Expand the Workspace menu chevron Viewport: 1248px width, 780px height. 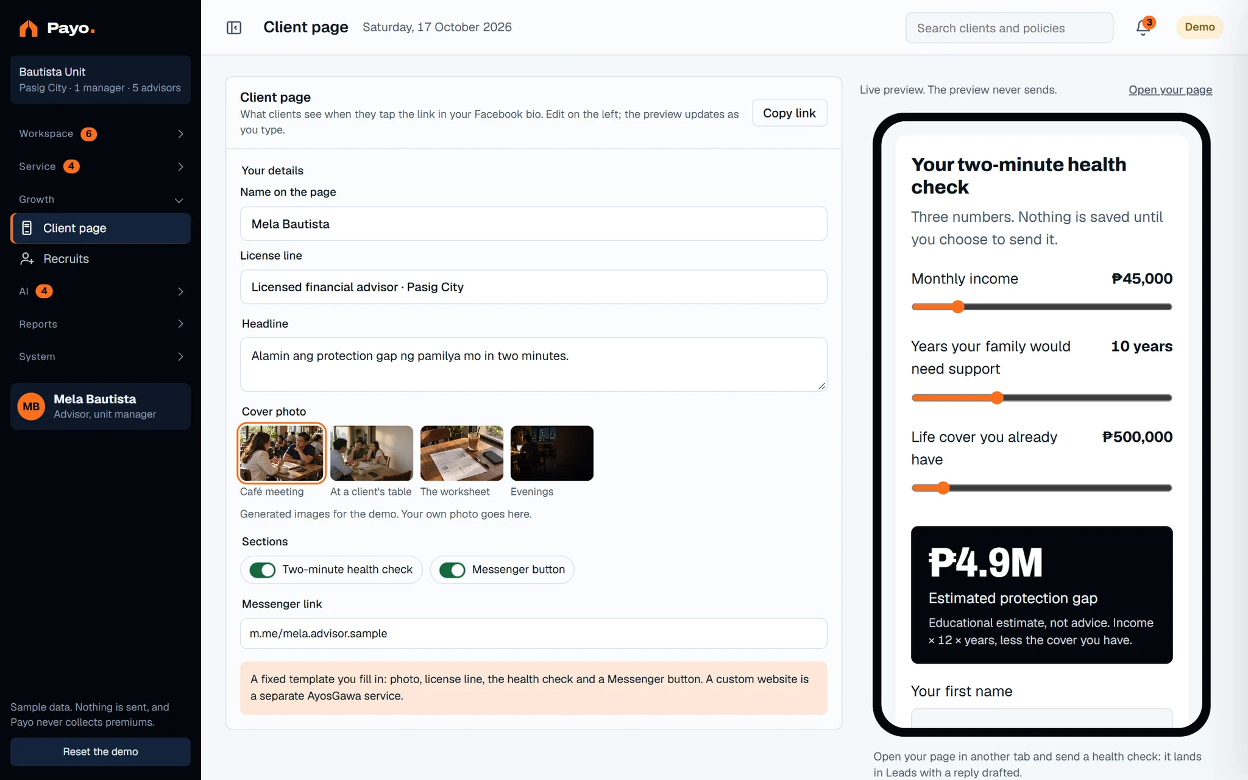(x=180, y=134)
